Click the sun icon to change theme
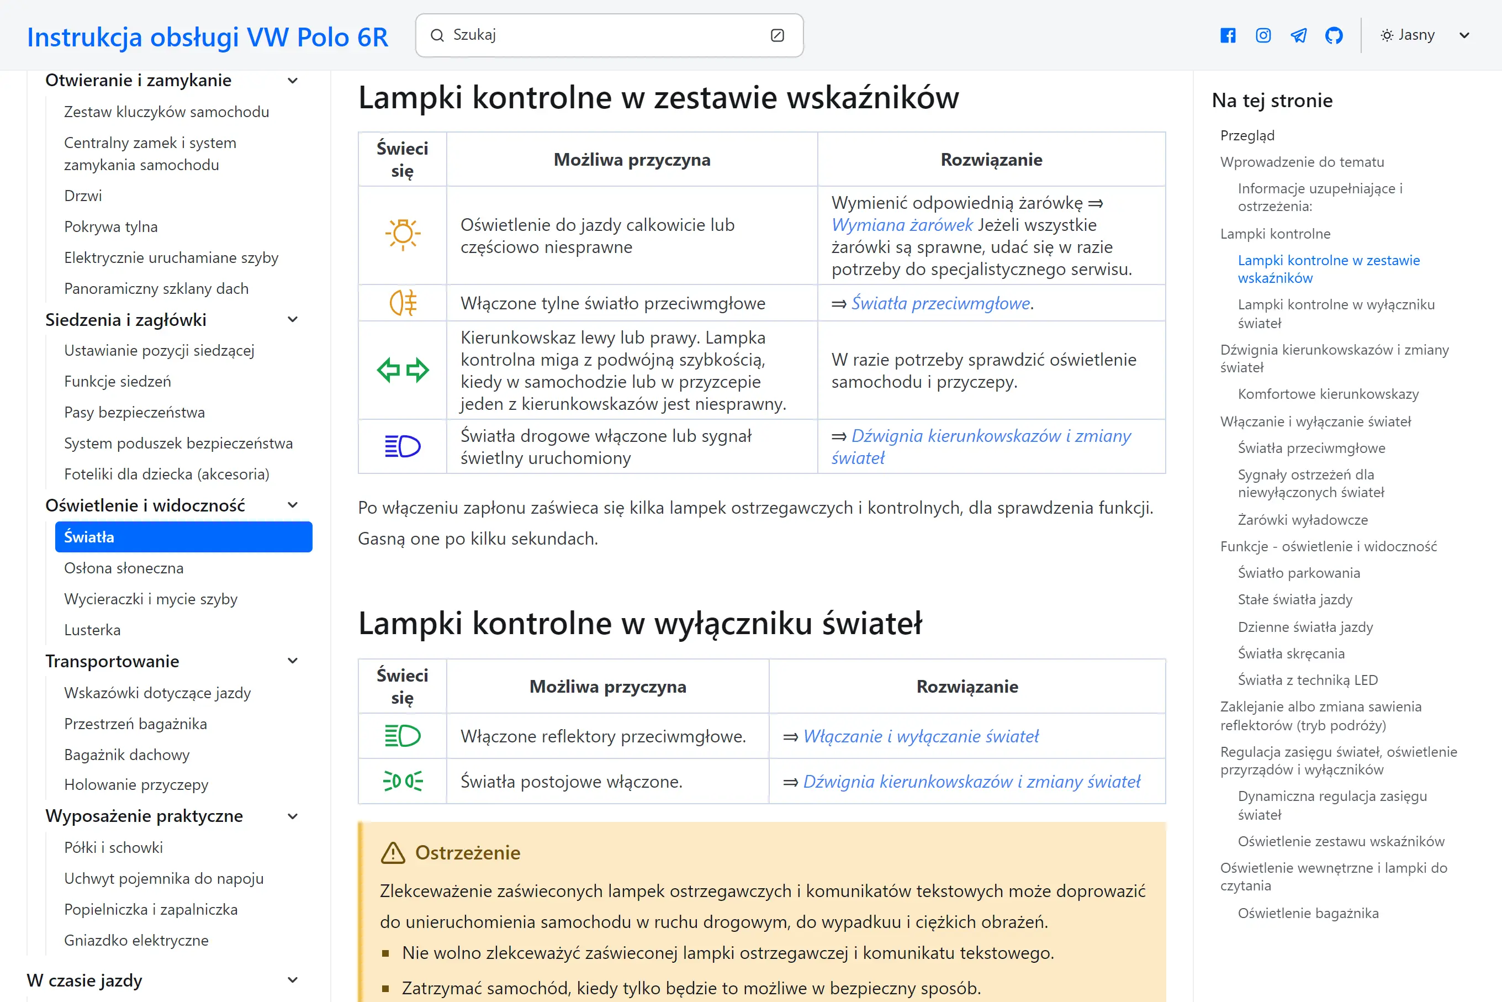 1385,34
